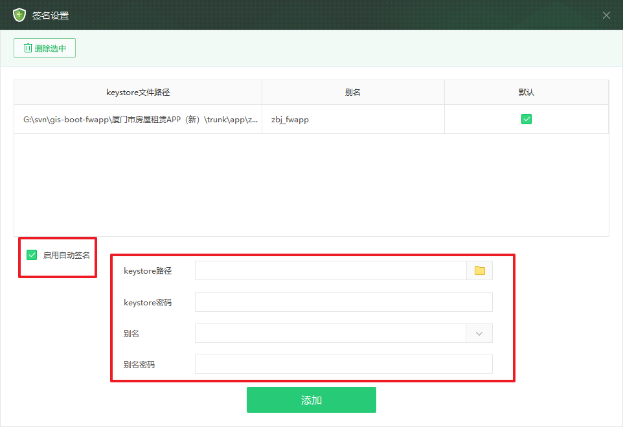Focus the keystore路径 input field
This screenshot has height=427, width=623.
(330, 270)
